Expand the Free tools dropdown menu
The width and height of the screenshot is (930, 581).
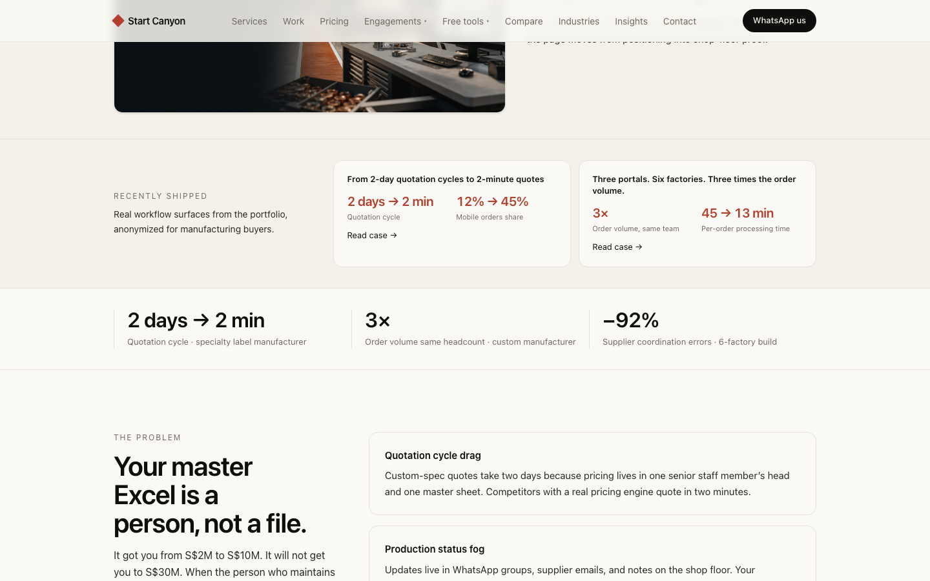pos(466,21)
